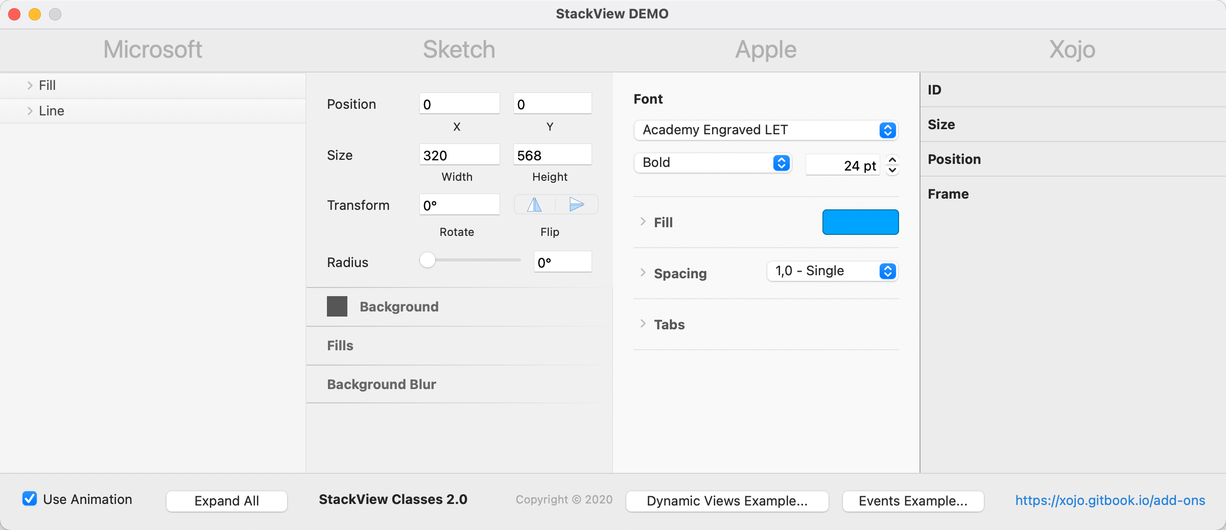Close the StackView DEMO window
This screenshot has width=1226, height=530.
point(14,14)
